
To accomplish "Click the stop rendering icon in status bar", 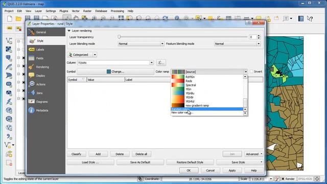I will [277, 179].
